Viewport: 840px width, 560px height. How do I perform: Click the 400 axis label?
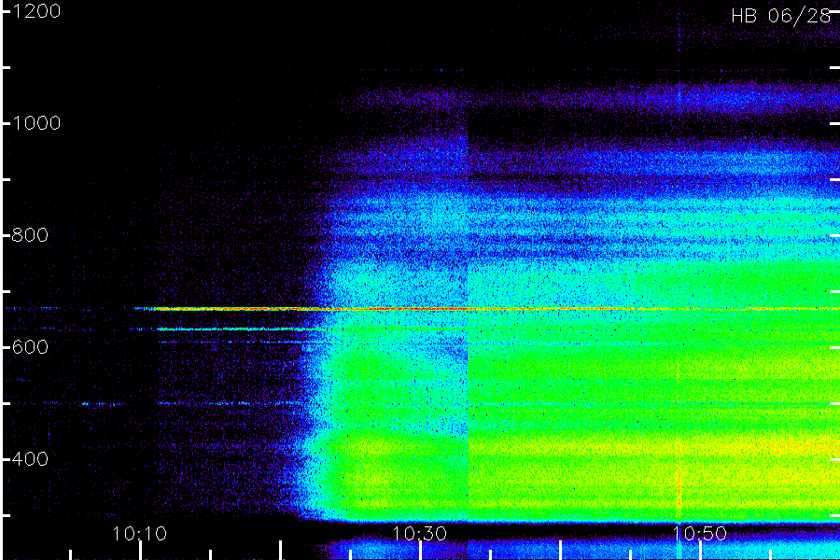click(x=30, y=458)
